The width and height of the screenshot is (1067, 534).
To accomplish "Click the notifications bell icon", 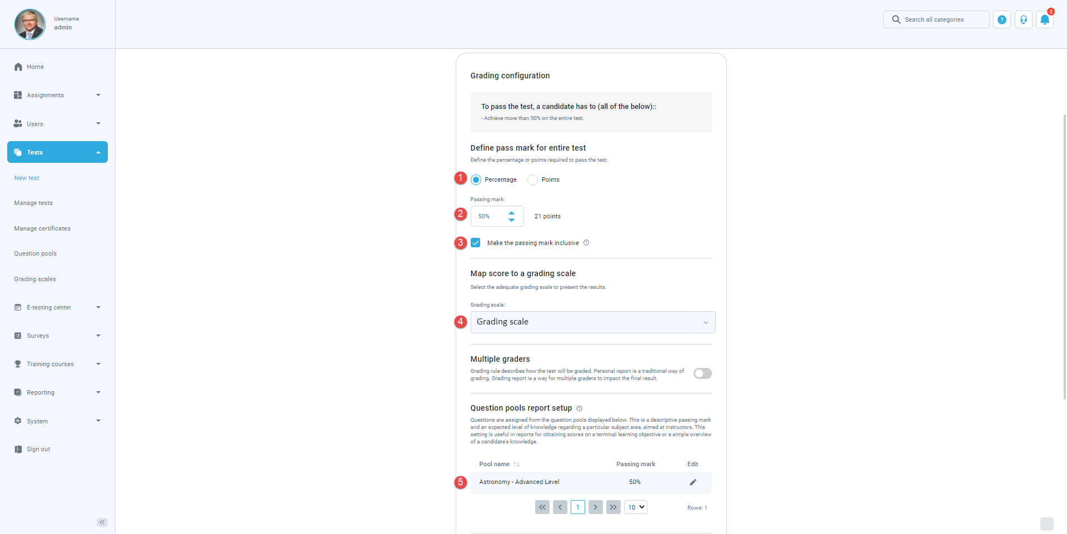I will click(1044, 20).
